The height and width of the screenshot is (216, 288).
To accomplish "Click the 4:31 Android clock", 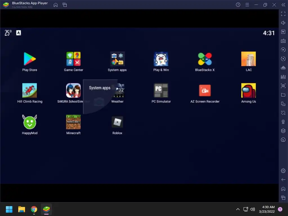I will (269, 33).
